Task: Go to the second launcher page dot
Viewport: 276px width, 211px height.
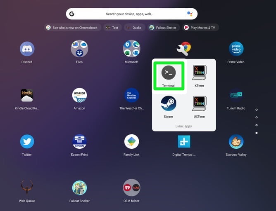Action: [x=257, y=117]
